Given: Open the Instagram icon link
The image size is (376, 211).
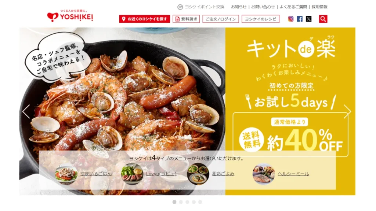Looking at the screenshot, I should (x=290, y=19).
